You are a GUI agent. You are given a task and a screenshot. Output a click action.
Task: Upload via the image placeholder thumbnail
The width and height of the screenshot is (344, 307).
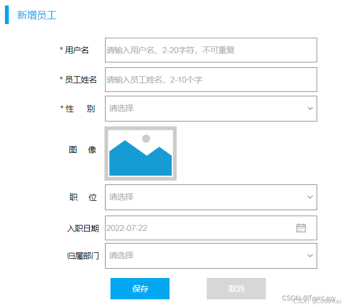141,153
